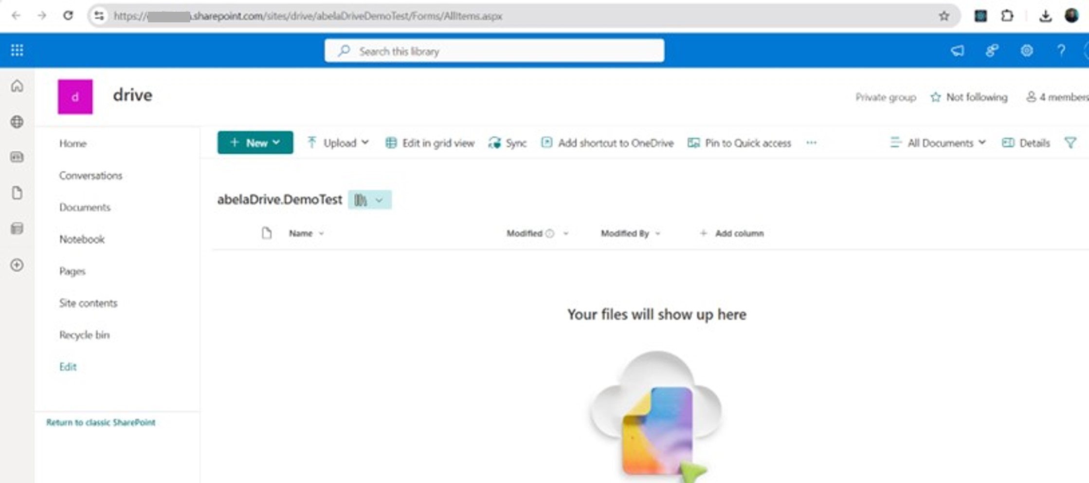Image resolution: width=1089 pixels, height=483 pixels.
Task: Go to SharePoint home icon in app bar
Action: coord(17,86)
